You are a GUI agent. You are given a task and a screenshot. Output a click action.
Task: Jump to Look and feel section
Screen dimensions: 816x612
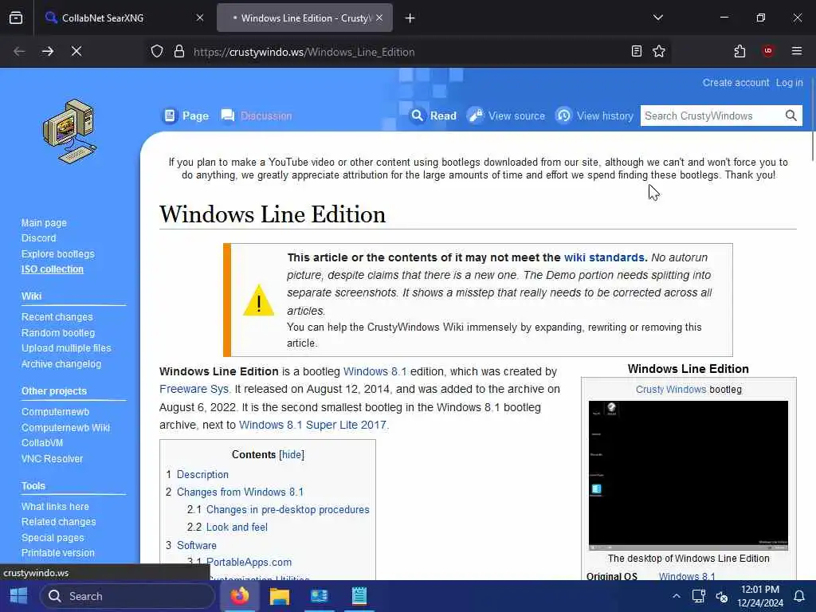point(237,528)
